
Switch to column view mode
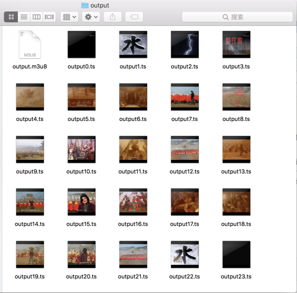pos(37,17)
